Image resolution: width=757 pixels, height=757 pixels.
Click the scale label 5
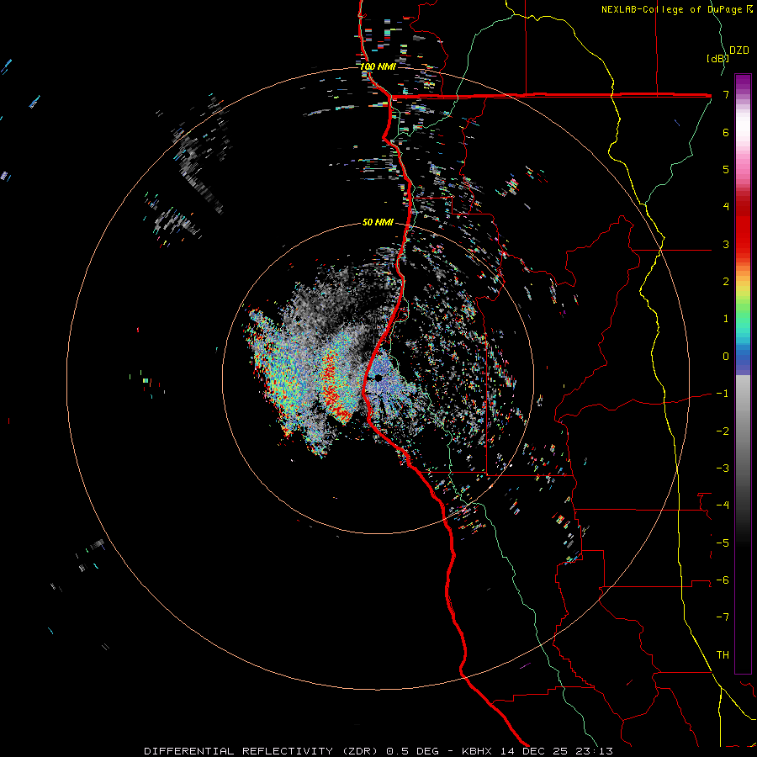(x=726, y=169)
